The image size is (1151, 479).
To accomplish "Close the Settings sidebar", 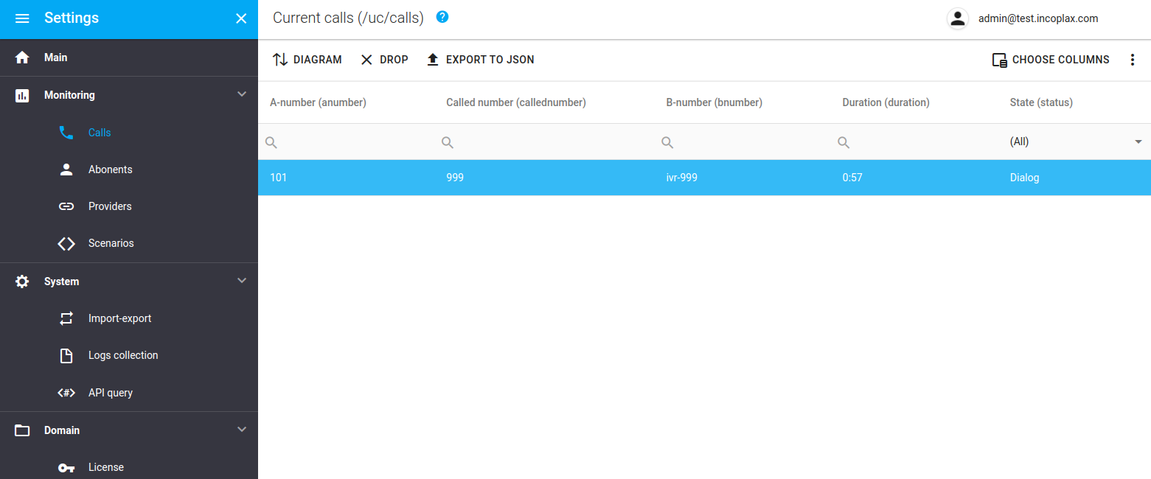I will pos(241,18).
